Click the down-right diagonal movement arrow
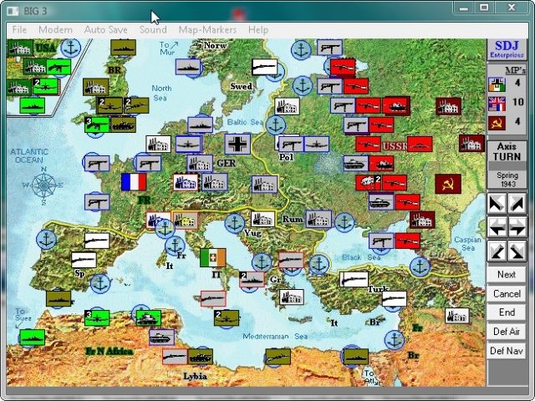 pyautogui.click(x=517, y=250)
